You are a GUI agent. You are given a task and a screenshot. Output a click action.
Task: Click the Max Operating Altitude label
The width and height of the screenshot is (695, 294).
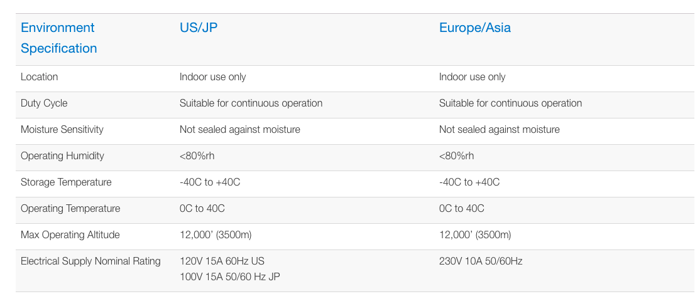[x=70, y=234]
